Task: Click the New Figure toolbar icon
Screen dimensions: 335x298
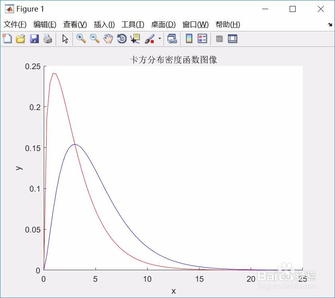Action: 7,39
